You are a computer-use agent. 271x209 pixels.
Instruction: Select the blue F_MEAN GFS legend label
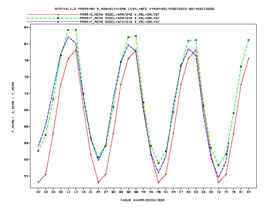click(x=119, y=22)
